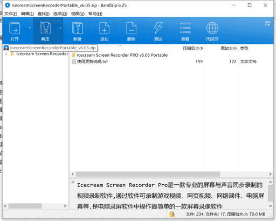
Task: Maximize the Bandizip window
Action: [x=250, y=5]
